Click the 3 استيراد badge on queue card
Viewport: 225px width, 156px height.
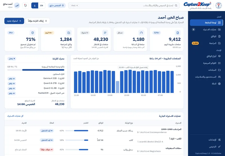point(85,33)
